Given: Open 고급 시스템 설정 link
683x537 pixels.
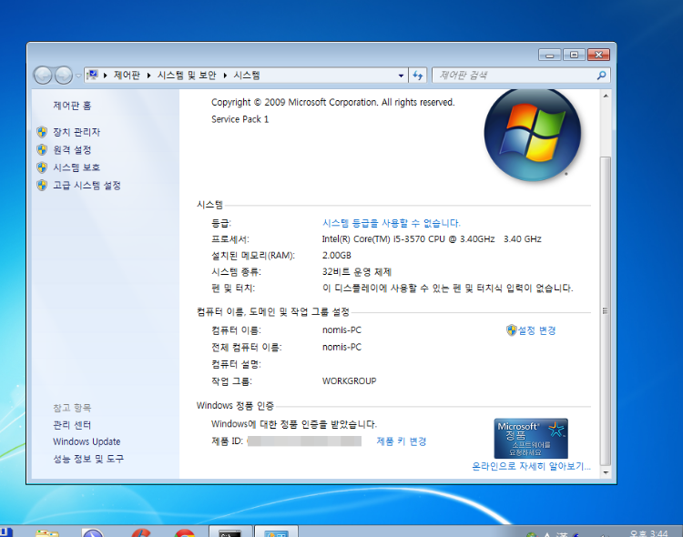Looking at the screenshot, I should pos(87,185).
